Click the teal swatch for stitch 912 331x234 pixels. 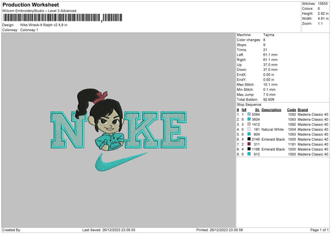[x=249, y=154]
